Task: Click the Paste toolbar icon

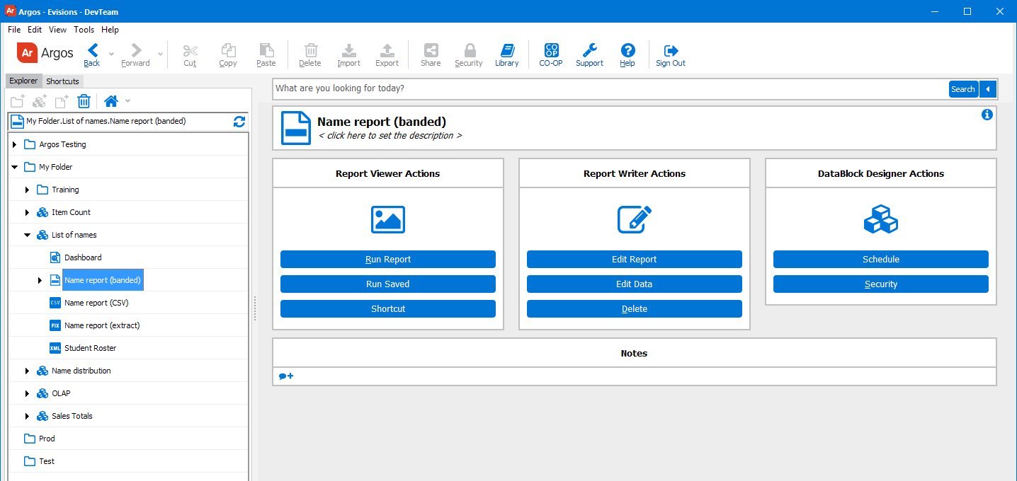Action: coord(266,50)
